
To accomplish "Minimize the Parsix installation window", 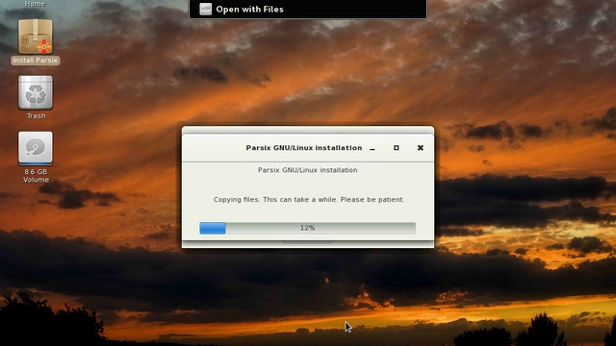I will click(x=372, y=148).
